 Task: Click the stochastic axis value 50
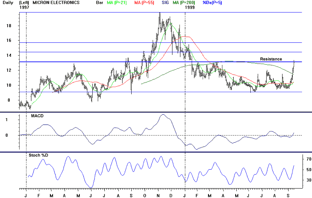pos(309,170)
